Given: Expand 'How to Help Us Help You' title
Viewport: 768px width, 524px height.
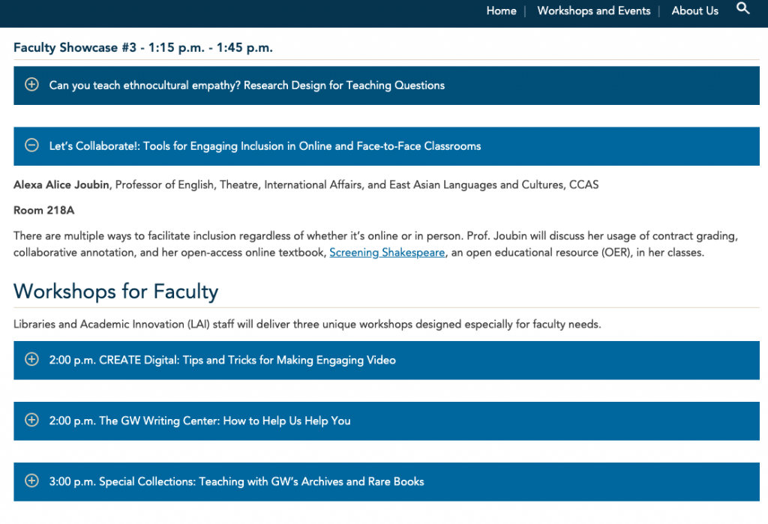Looking at the screenshot, I should (199, 421).
